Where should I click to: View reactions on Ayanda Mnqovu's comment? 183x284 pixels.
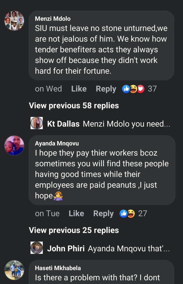127,214
